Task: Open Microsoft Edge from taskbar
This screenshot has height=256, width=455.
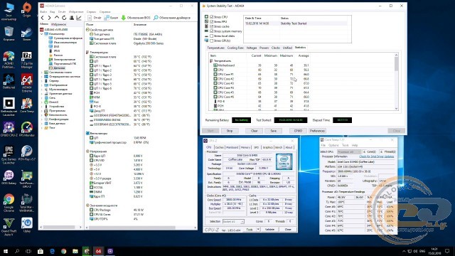Action: 52,251
